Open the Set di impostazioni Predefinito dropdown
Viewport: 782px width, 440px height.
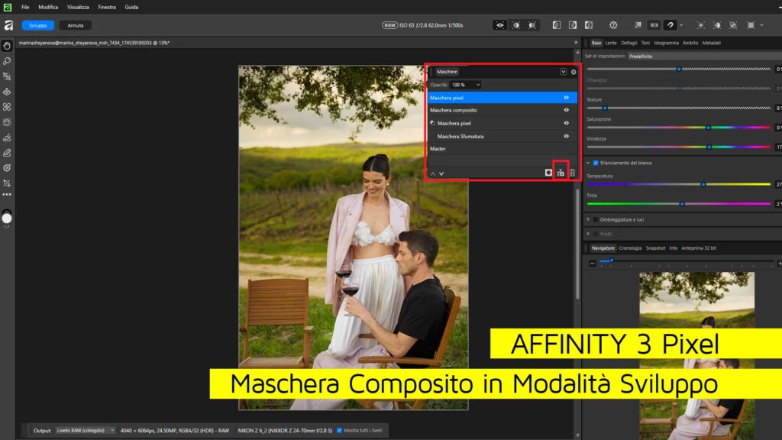pos(704,57)
